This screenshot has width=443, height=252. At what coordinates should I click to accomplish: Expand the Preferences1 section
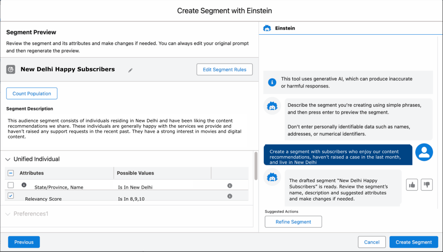pos(8,214)
